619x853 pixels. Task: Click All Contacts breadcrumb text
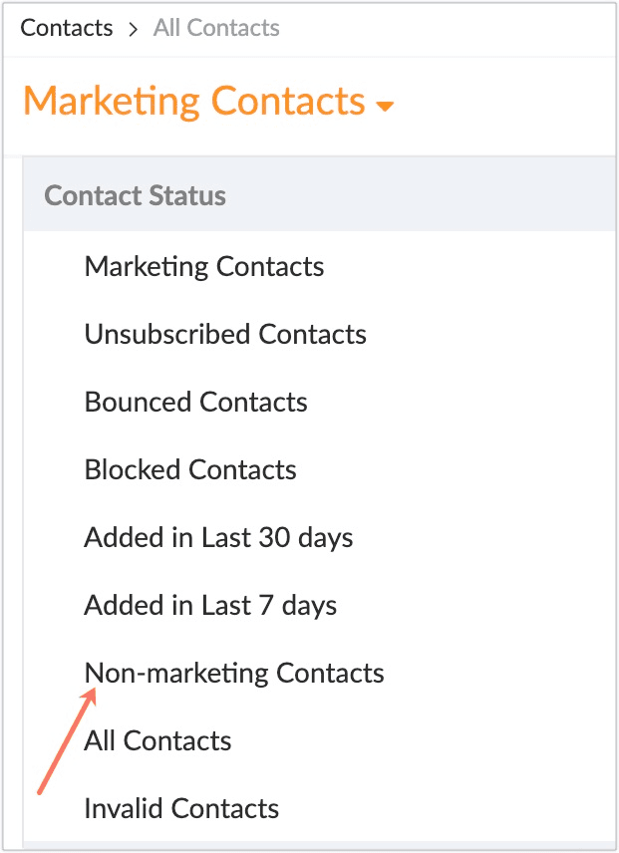pyautogui.click(x=216, y=28)
